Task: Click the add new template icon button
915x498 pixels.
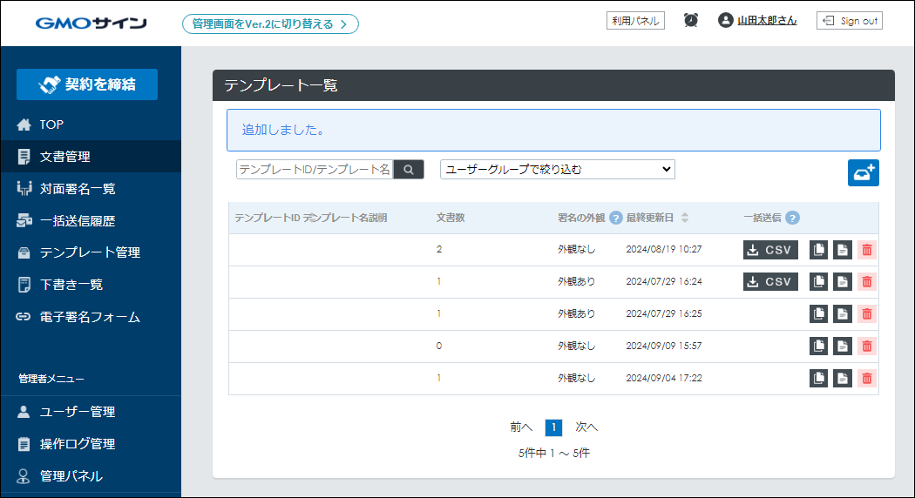Action: point(863,172)
